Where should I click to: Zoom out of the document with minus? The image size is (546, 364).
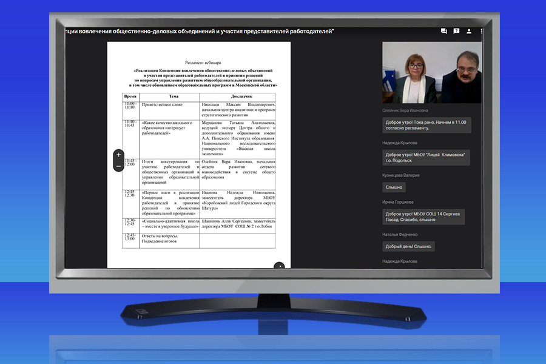tap(118, 166)
